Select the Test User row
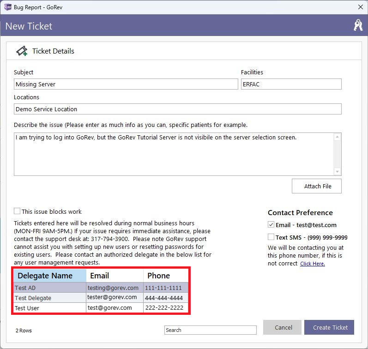 pyautogui.click(x=101, y=308)
